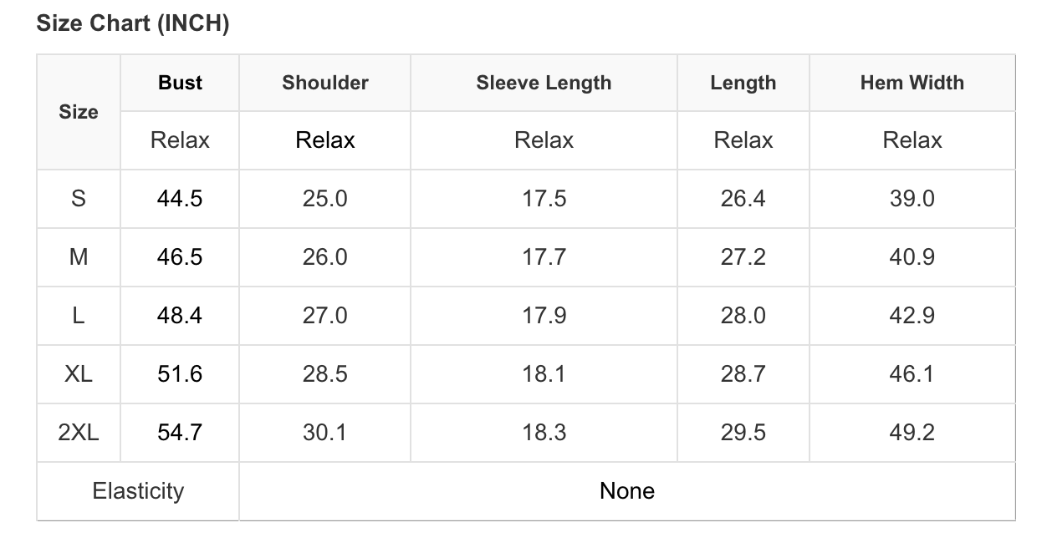This screenshot has width=1042, height=553.
Task: Select the Length column header
Action: 743,83
